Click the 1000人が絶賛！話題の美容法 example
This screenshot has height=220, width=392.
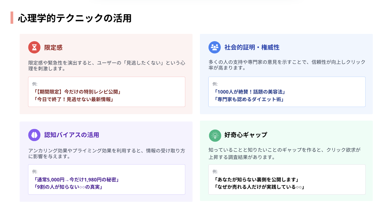click(249, 92)
